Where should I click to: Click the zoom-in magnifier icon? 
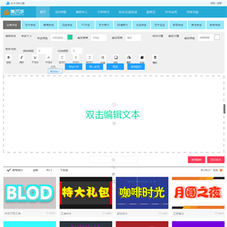(113, 160)
